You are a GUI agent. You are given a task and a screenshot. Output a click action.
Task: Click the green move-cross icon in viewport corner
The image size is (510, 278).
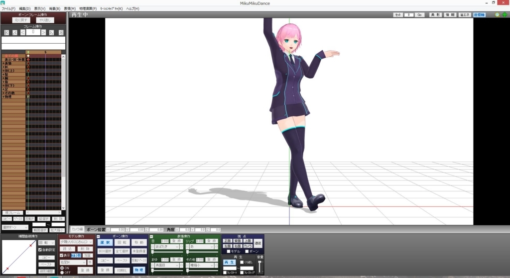coord(505,15)
